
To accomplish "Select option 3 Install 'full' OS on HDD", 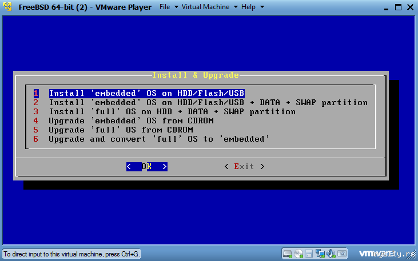I will tap(165, 111).
